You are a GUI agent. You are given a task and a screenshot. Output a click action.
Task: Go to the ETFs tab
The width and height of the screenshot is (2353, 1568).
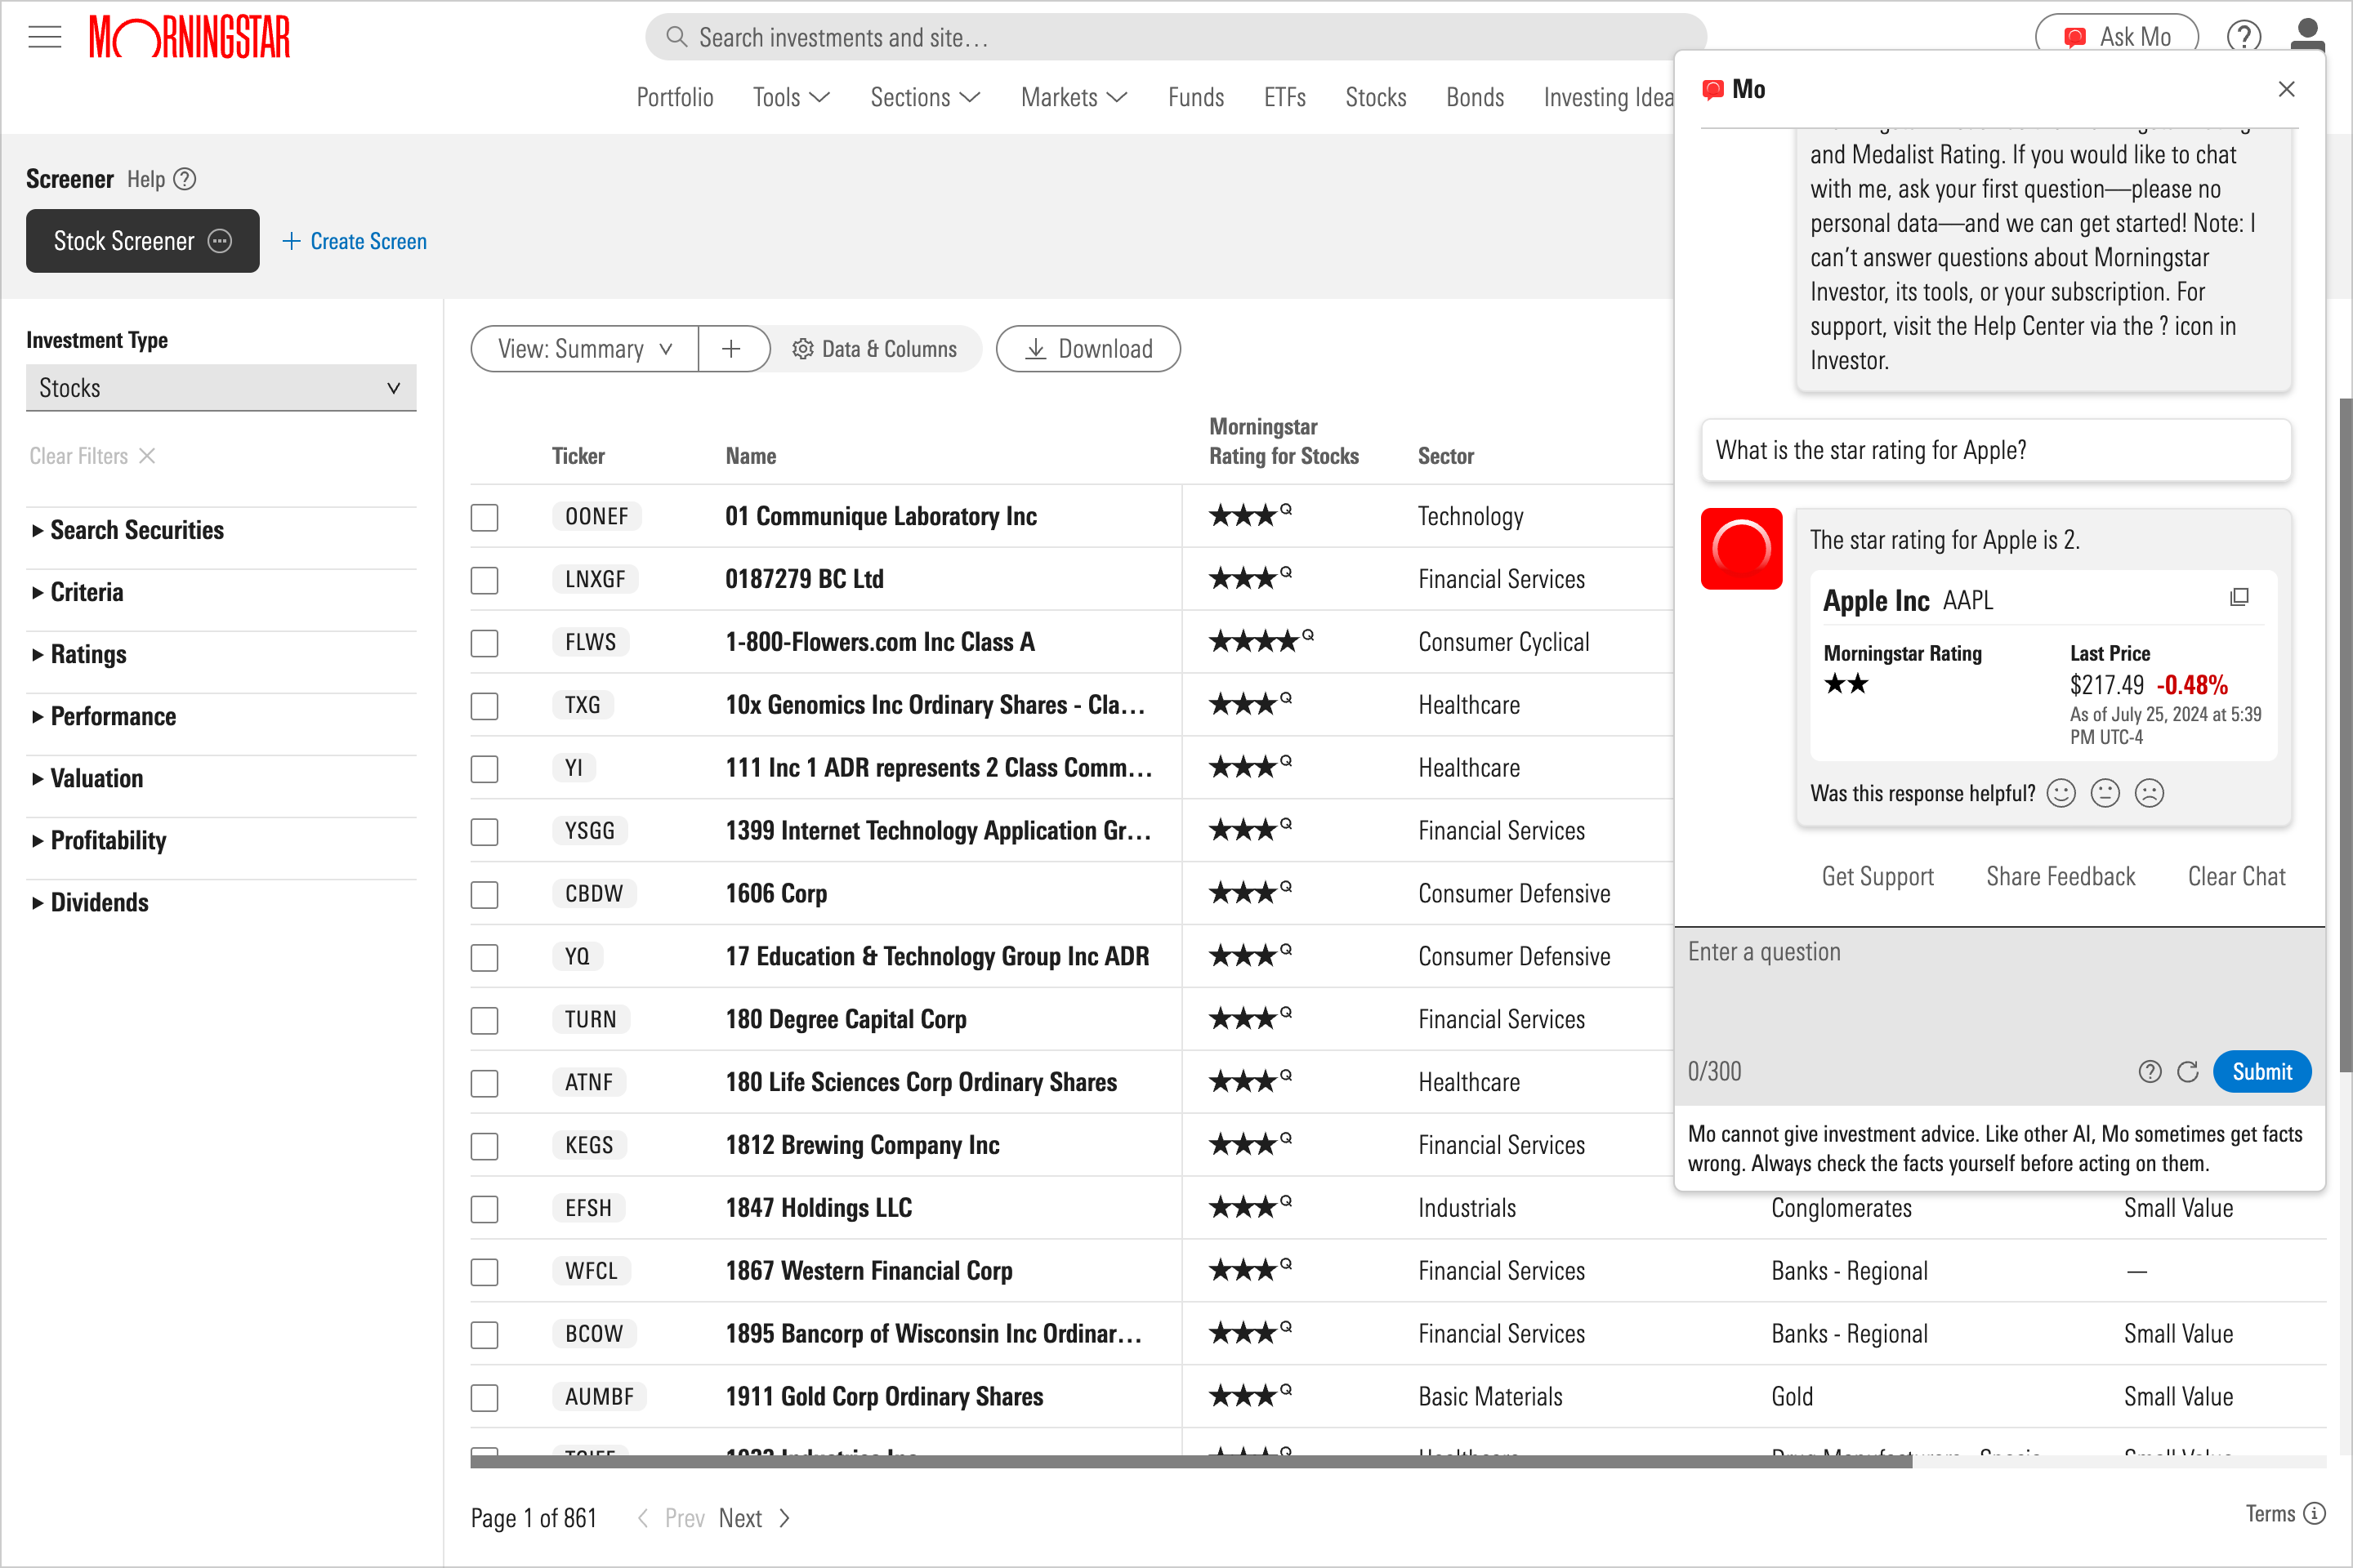(1284, 97)
